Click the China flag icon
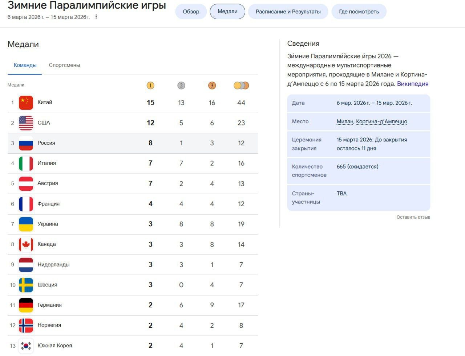Image resolution: width=465 pixels, height=356 pixels. (x=26, y=103)
